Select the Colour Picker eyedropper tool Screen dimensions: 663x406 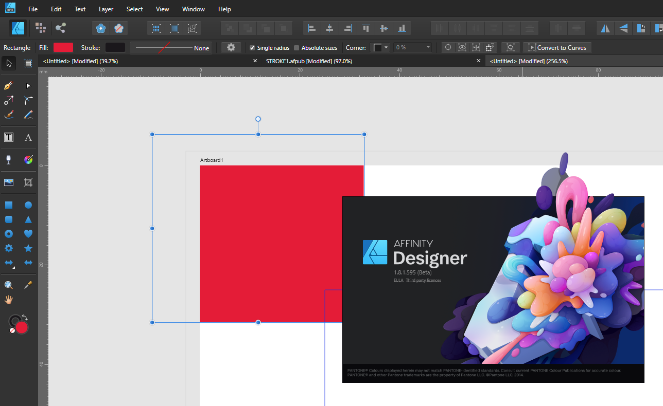(28, 285)
